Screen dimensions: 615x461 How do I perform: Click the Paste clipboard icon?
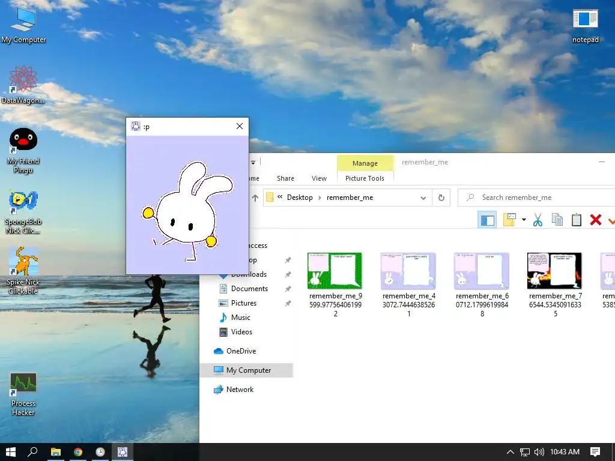[x=576, y=220]
